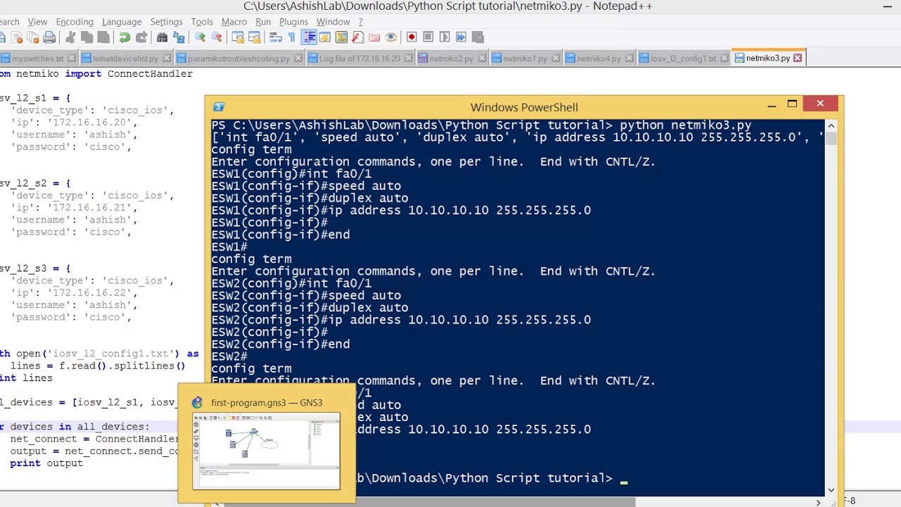Viewport: 901px width, 507px height.
Task: Open the Document Map toolbar icon
Action: (x=341, y=37)
